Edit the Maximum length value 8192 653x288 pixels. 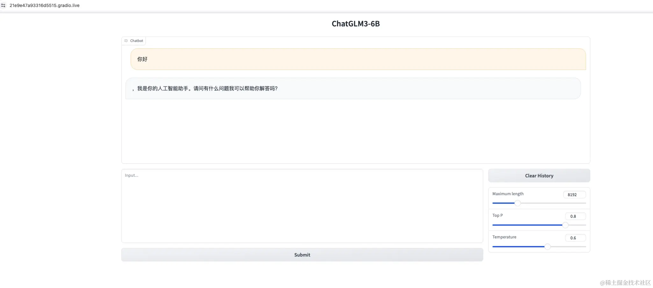click(x=575, y=195)
